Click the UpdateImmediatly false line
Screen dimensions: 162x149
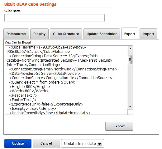[50, 113]
